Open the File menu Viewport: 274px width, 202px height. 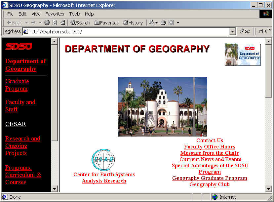tap(10, 14)
